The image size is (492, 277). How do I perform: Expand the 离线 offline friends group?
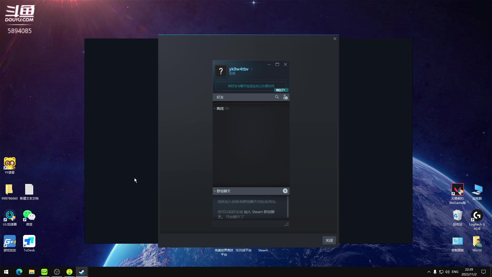coord(221,108)
